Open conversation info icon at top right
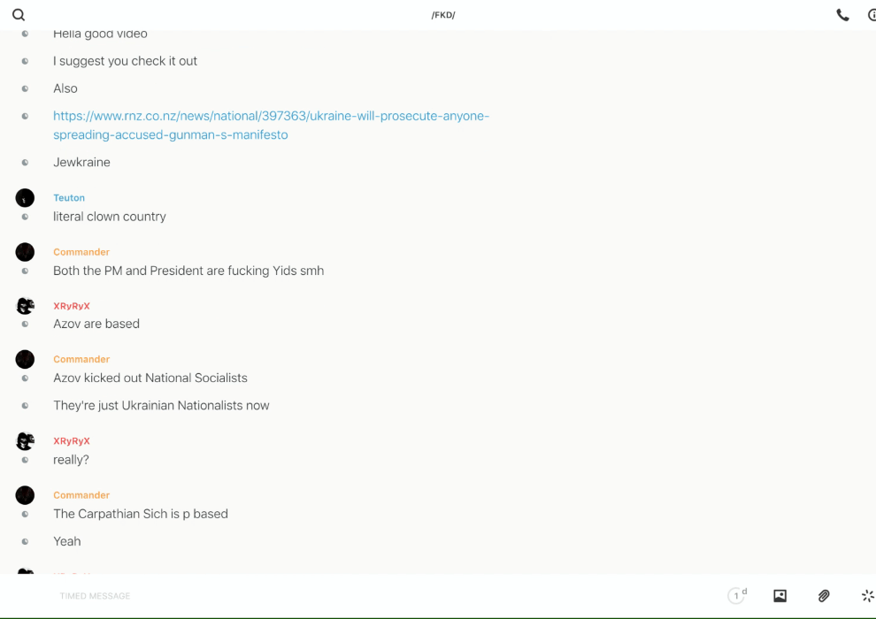This screenshot has width=876, height=619. 871,15
